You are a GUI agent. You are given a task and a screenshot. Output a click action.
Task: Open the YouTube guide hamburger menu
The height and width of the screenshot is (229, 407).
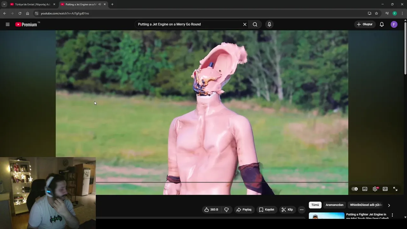coord(8,24)
